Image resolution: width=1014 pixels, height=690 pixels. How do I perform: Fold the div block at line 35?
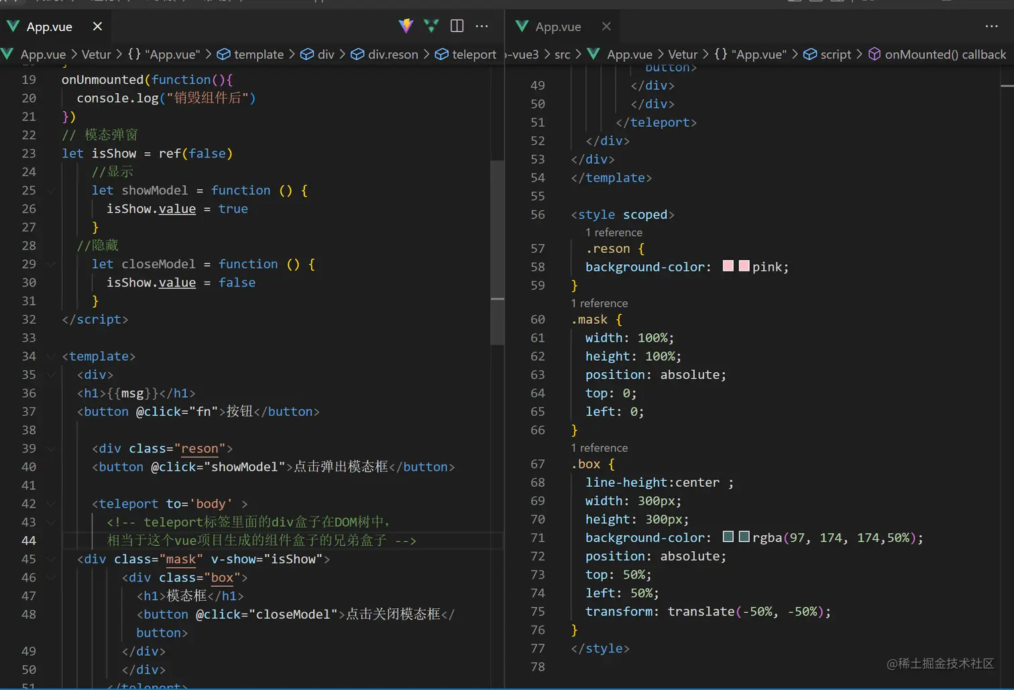(x=51, y=375)
